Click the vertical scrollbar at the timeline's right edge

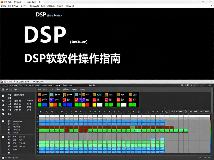211,134
